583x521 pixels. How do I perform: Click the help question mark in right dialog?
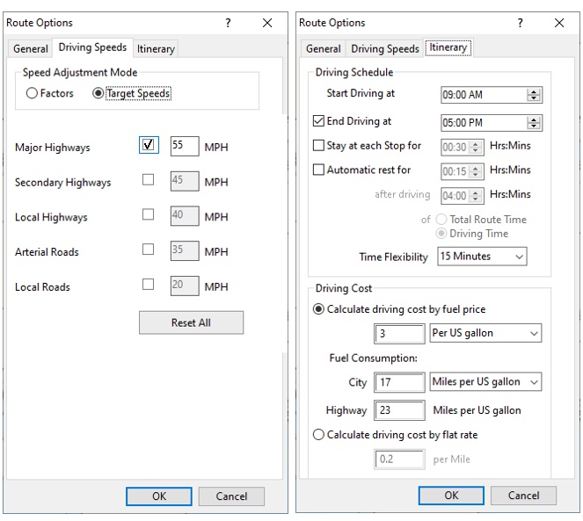pyautogui.click(x=520, y=23)
